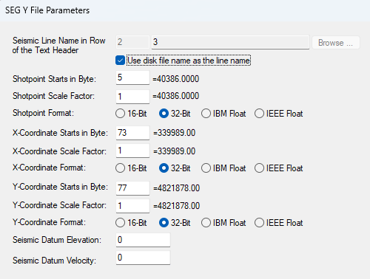Image resolution: width=370 pixels, height=279 pixels.
Task: Click the =4821878.00 value beside Y-Coordinate Scale Factor
Action: (176, 206)
